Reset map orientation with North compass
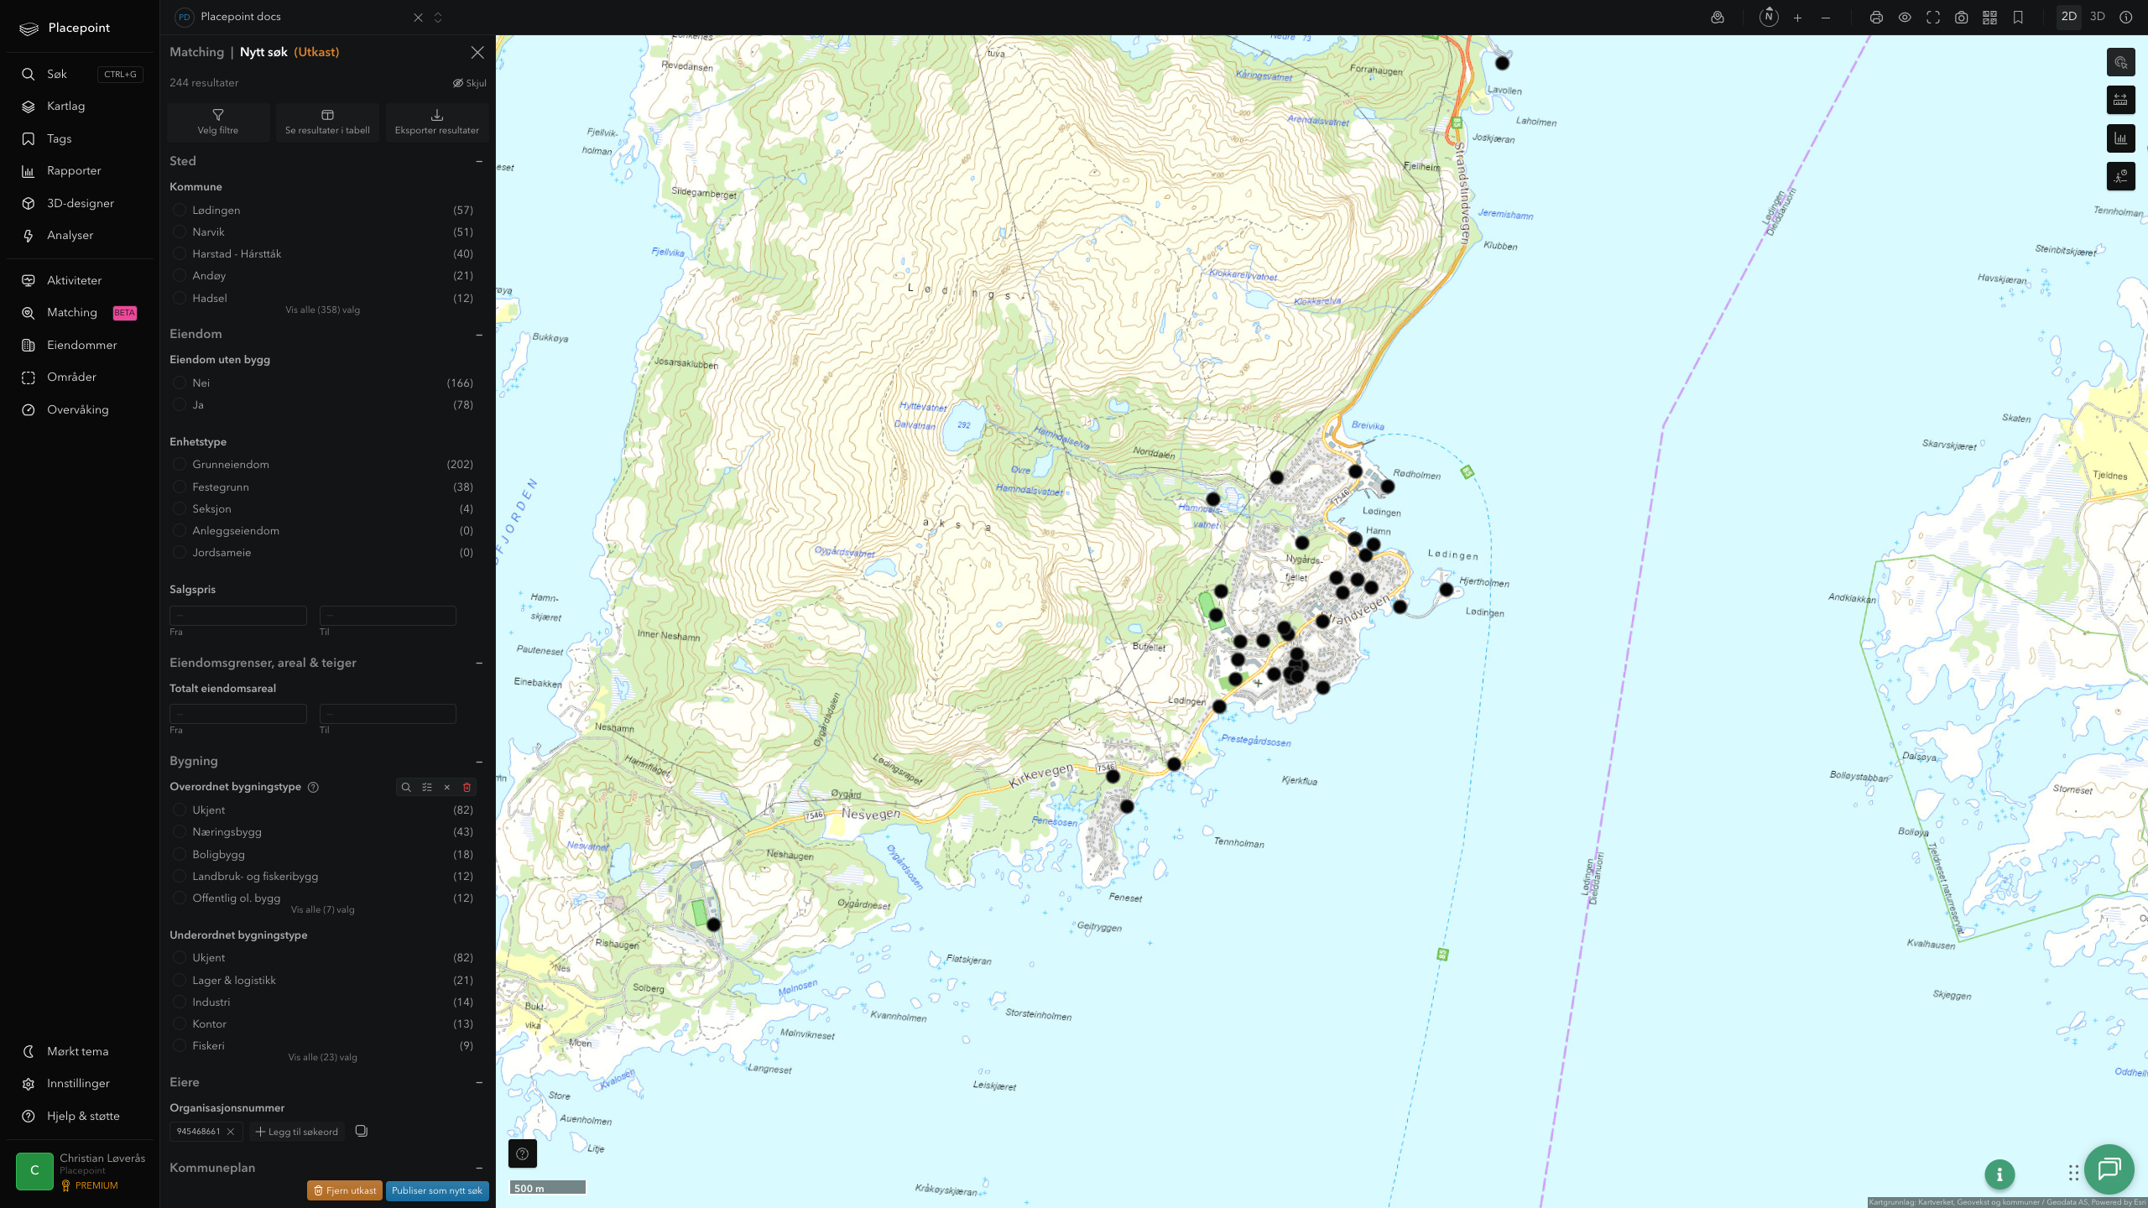 coord(1769,17)
